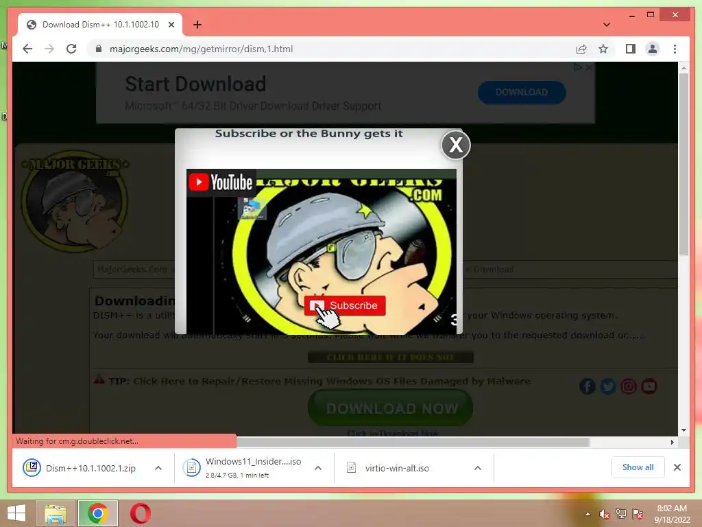702x527 pixels.
Task: Open the tab search chevron
Action: tap(606, 25)
